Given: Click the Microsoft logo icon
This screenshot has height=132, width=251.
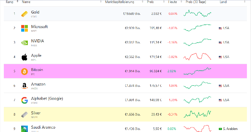Looking at the screenshot, I should [x=25, y=28].
